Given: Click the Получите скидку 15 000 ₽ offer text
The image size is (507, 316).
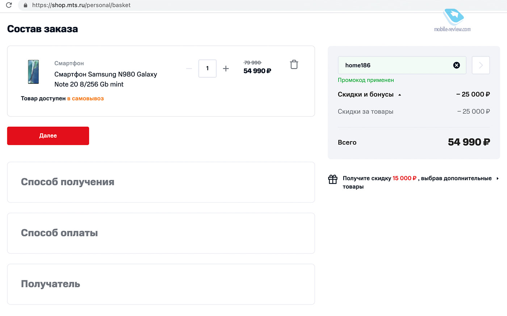Looking at the screenshot, I should (x=417, y=182).
